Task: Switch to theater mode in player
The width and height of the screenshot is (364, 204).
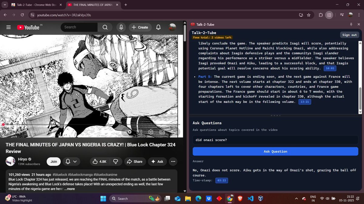Action: point(162,132)
